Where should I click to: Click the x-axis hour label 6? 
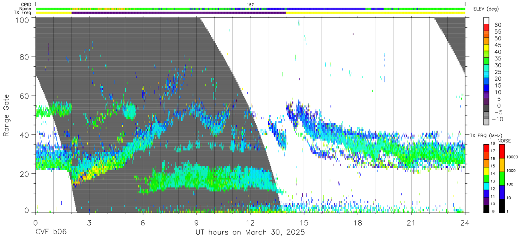tap(143, 222)
